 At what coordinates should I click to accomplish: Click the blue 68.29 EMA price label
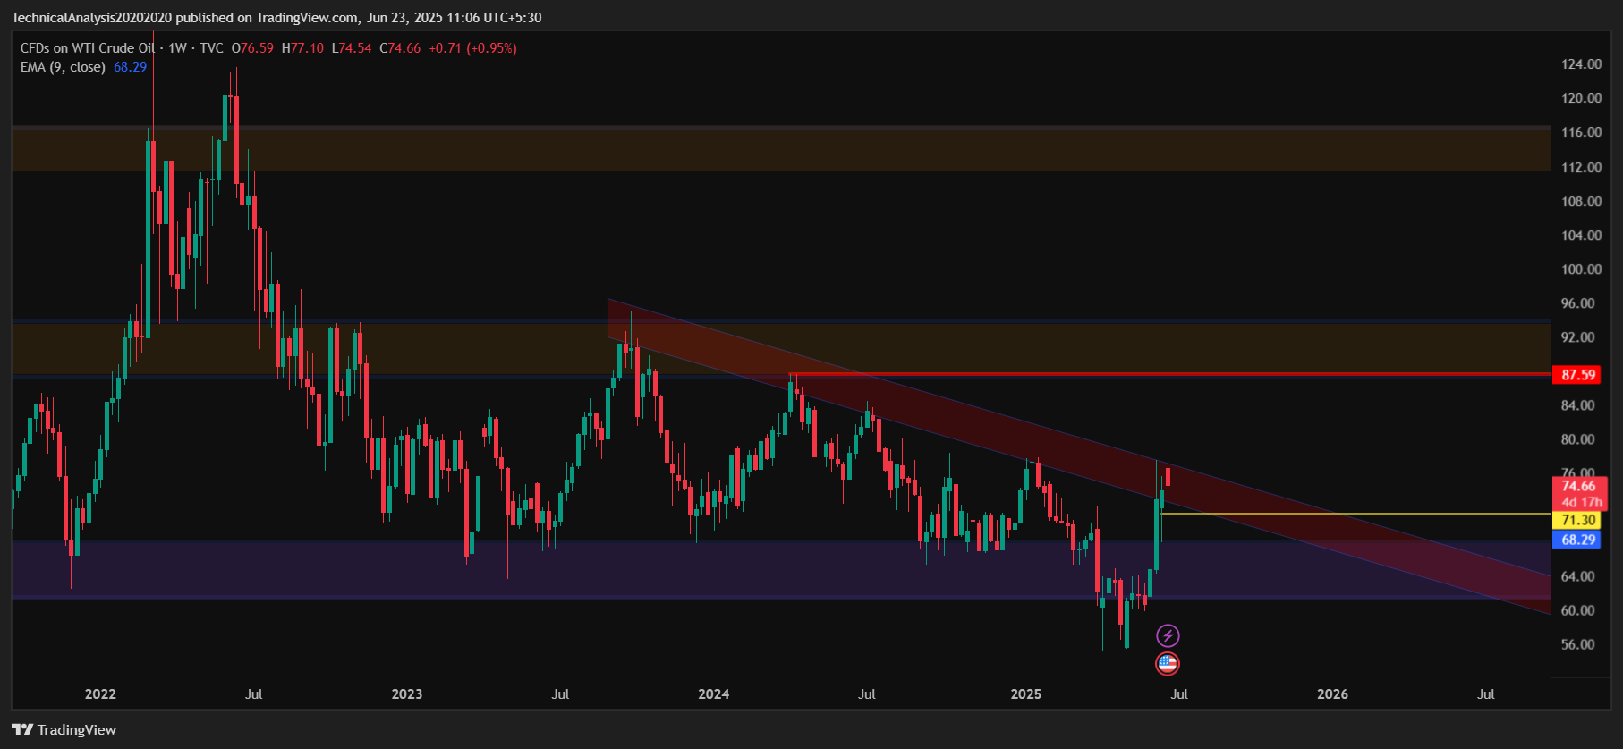[x=1578, y=540]
